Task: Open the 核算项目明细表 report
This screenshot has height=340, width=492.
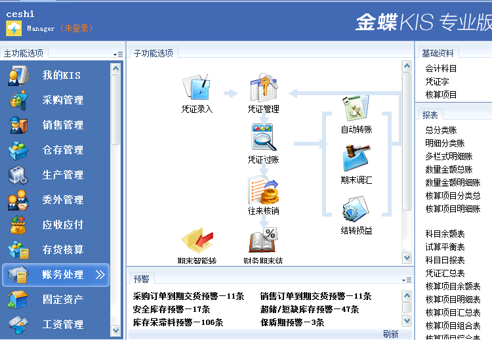Action: (453, 299)
